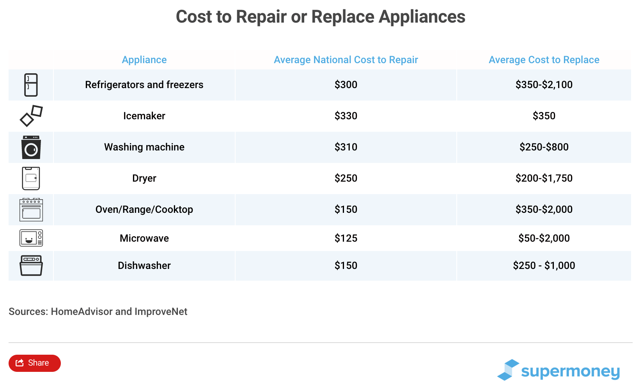Click the infographic title Cost to Repair or Replace Appliances
Image resolution: width=642 pixels, height=389 pixels.
[x=321, y=17]
